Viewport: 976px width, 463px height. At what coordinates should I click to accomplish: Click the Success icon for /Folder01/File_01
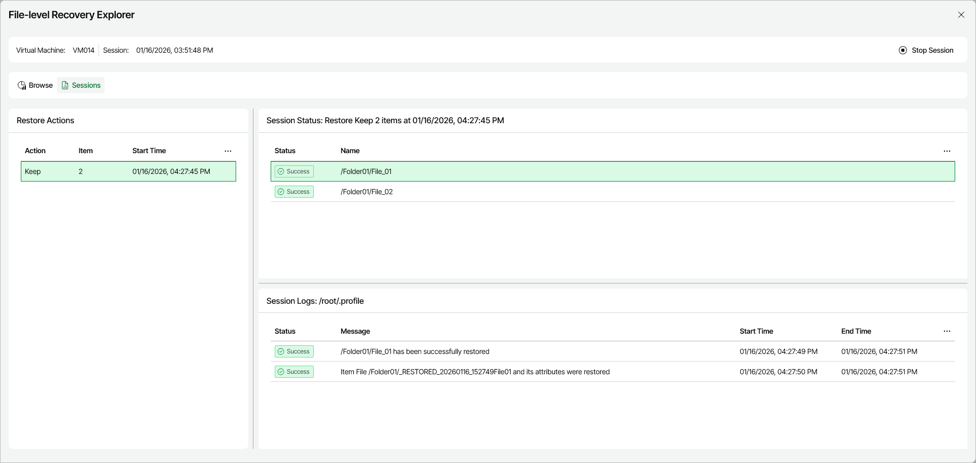tap(281, 171)
